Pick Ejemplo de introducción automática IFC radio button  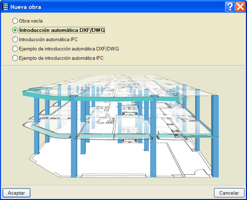pyautogui.click(x=15, y=58)
